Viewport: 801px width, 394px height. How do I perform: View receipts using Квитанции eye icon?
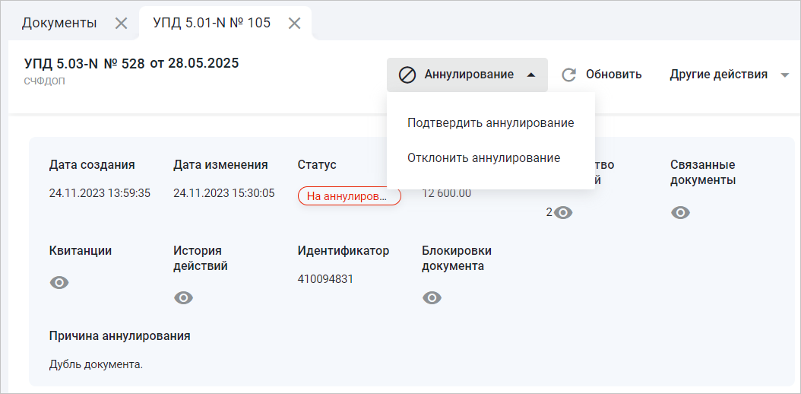coord(59,283)
